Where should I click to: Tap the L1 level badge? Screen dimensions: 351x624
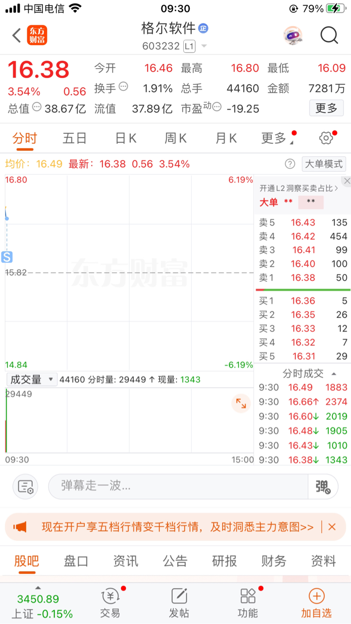click(x=189, y=46)
